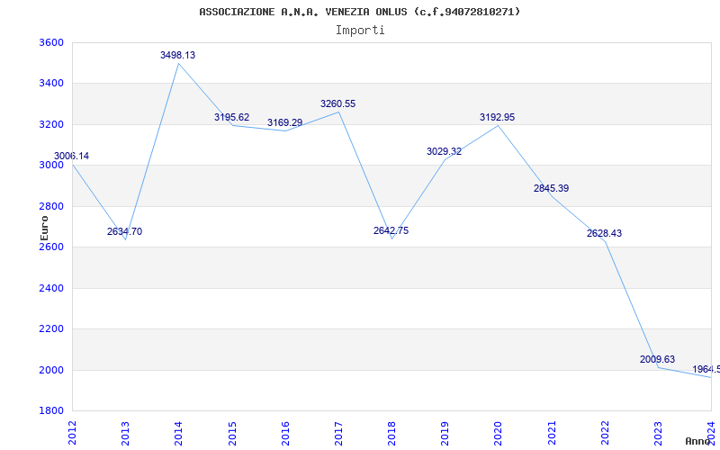Click the 3200 y-axis tick label
This screenshot has width=720, height=450.
[x=51, y=125]
